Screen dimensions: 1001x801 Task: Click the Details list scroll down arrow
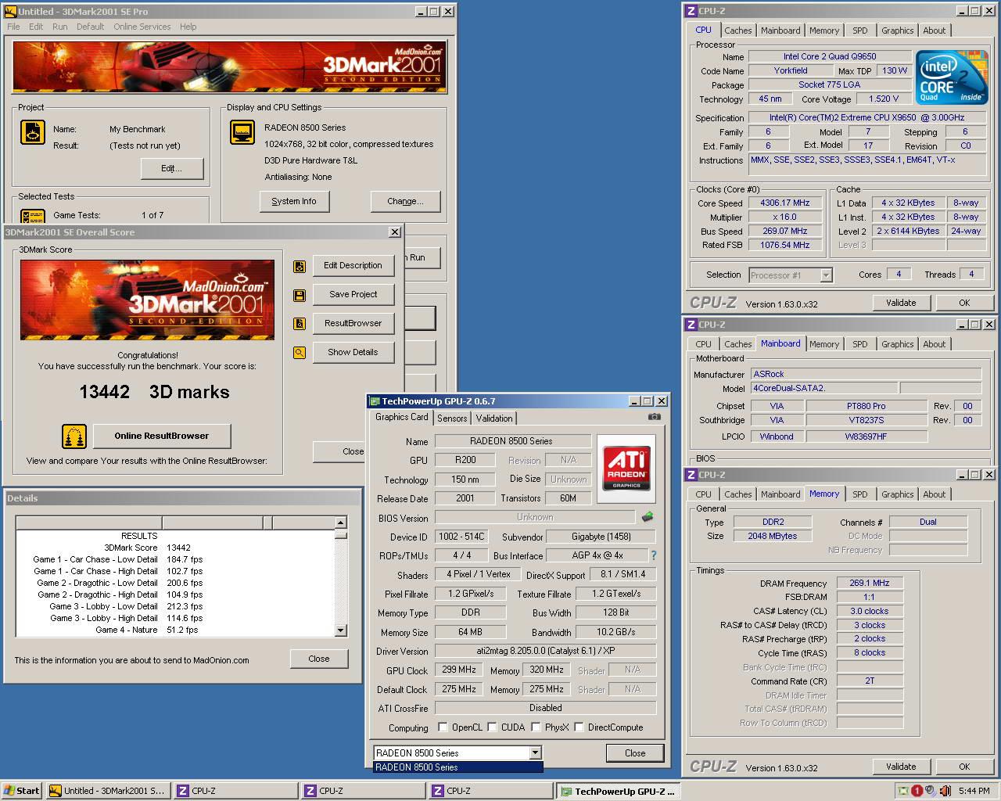click(341, 630)
